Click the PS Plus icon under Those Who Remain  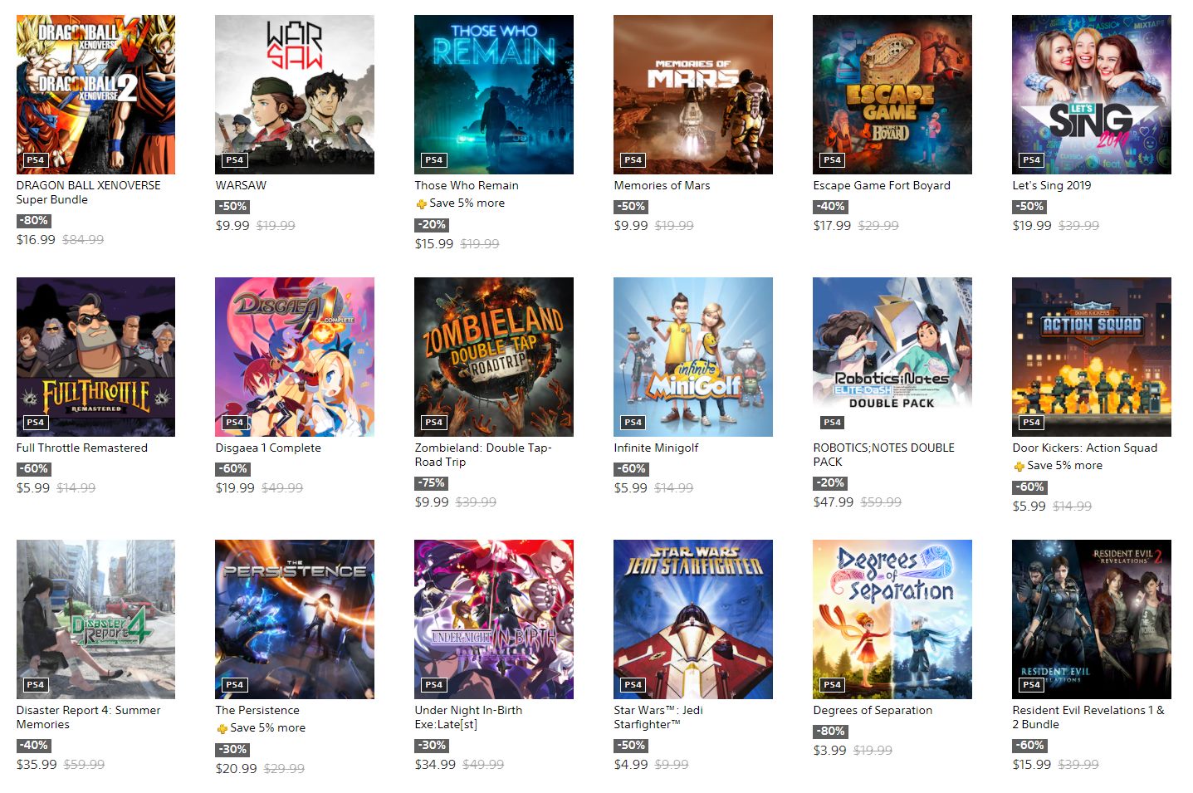421,203
